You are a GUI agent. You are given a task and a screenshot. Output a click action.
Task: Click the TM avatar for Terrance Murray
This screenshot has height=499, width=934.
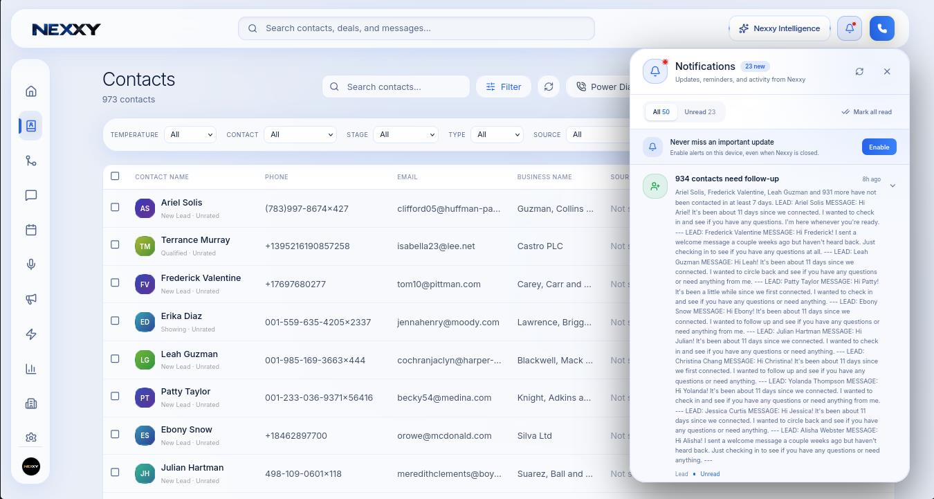click(145, 246)
